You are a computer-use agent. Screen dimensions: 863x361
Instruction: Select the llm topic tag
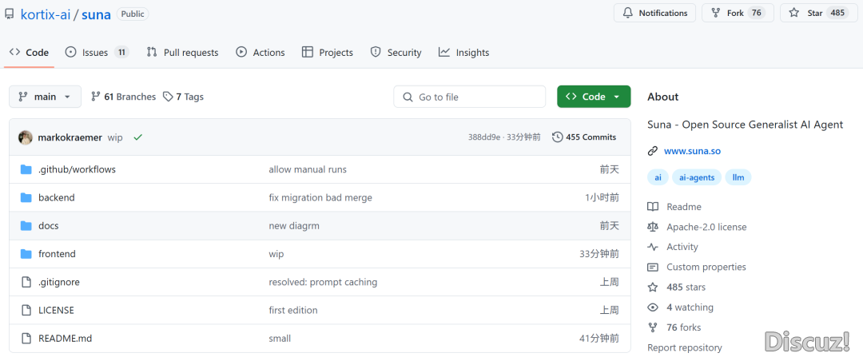738,178
